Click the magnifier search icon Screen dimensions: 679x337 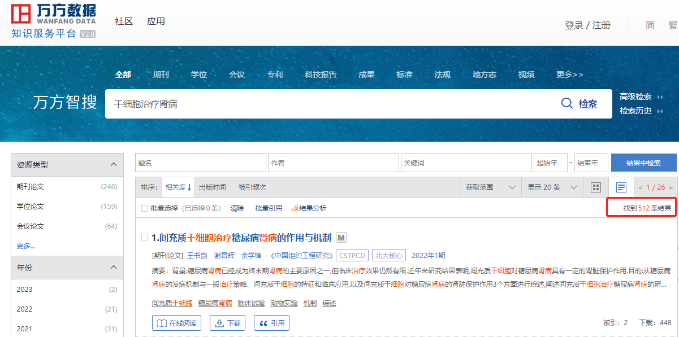[x=567, y=103]
